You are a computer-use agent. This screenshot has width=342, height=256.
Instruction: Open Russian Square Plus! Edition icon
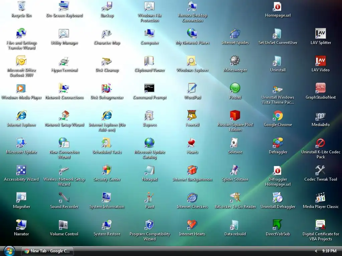(x=235, y=115)
